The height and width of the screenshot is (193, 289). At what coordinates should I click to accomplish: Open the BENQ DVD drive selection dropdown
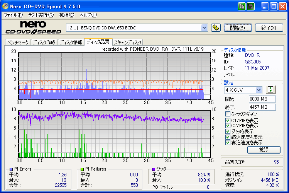pyautogui.click(x=204, y=27)
